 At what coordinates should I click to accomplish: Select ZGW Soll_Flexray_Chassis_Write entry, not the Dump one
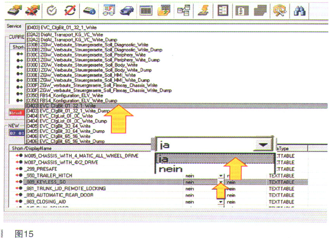pyautogui.click(x=92, y=85)
